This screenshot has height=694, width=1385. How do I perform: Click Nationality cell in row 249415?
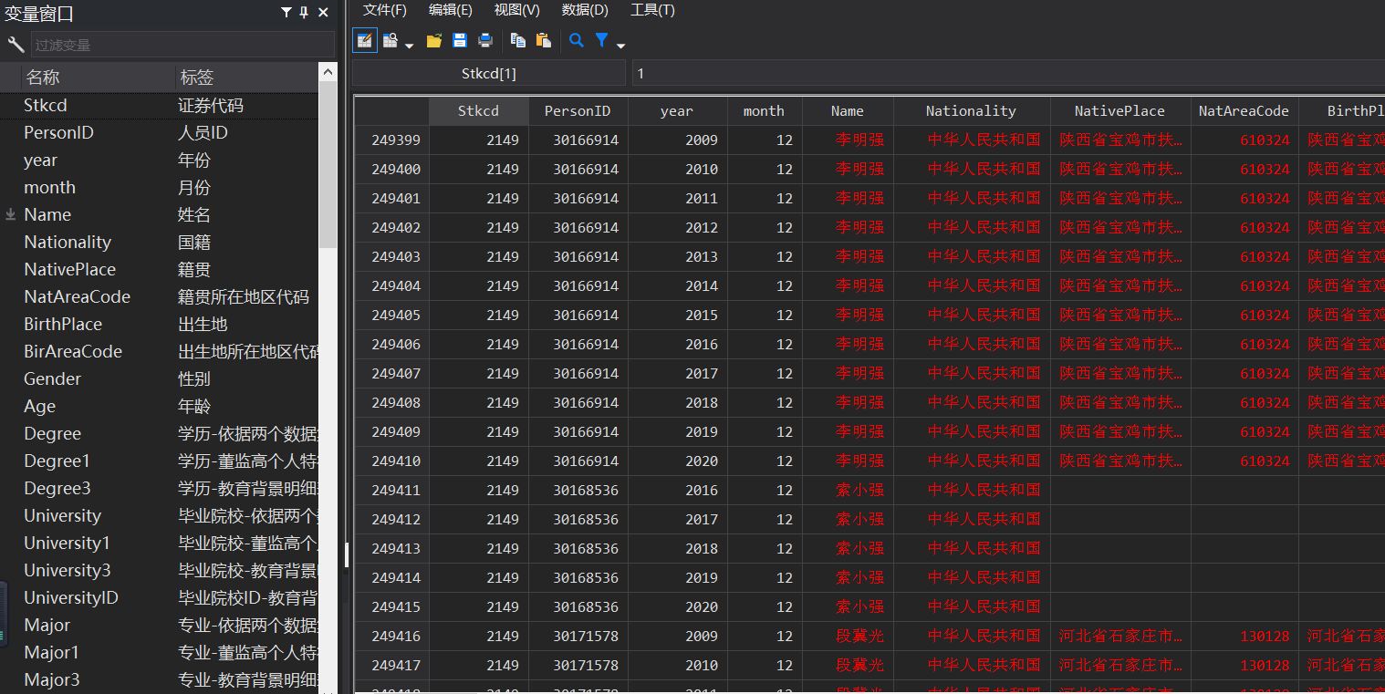pos(971,607)
